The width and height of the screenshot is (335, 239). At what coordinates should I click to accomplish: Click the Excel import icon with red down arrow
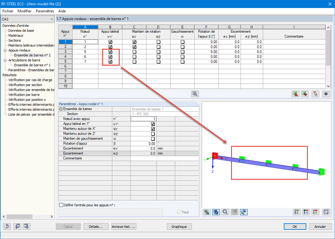pyautogui.click(x=305, y=94)
